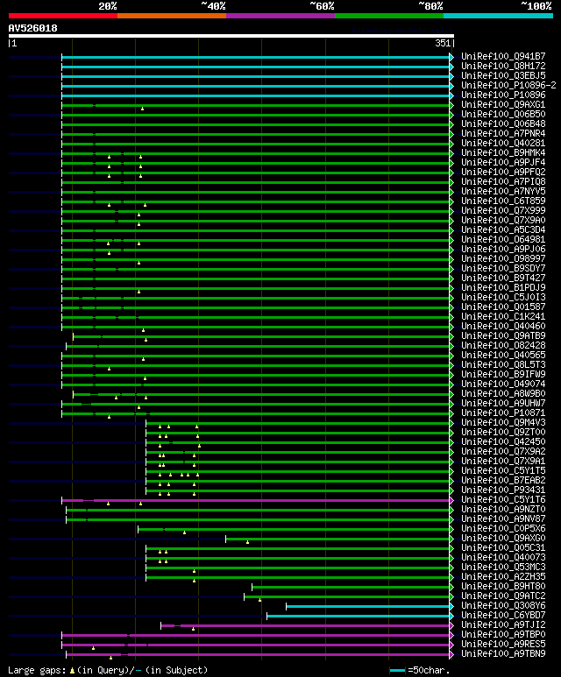Choose the UniRef100_A9PJ06 entry

[x=503, y=249]
